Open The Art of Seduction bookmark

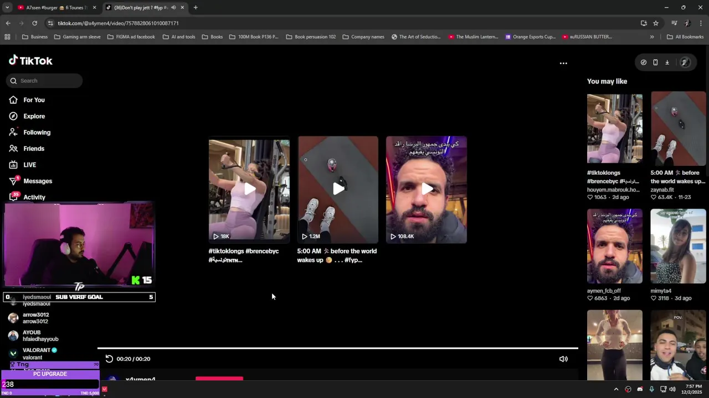click(415, 37)
